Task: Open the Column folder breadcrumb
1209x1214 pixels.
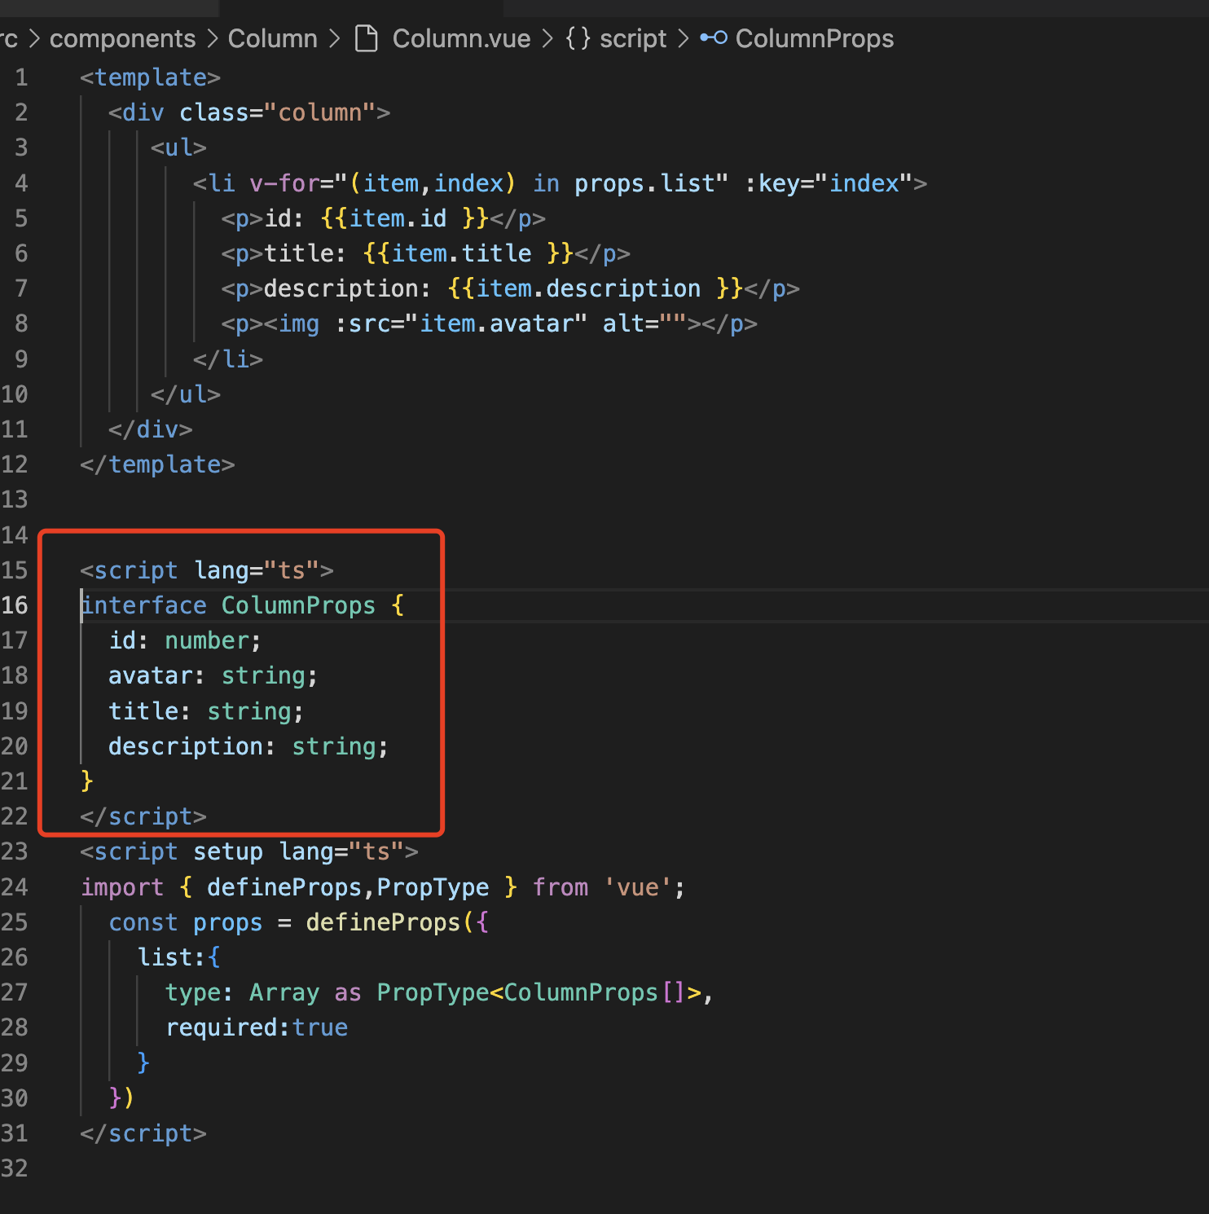Action: point(272,38)
